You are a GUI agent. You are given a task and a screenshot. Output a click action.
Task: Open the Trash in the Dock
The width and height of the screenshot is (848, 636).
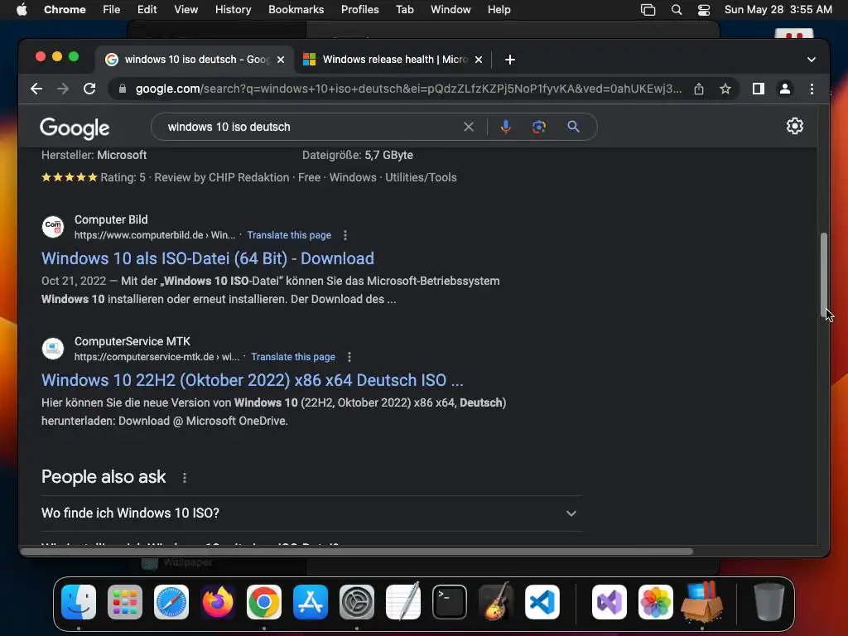click(768, 602)
